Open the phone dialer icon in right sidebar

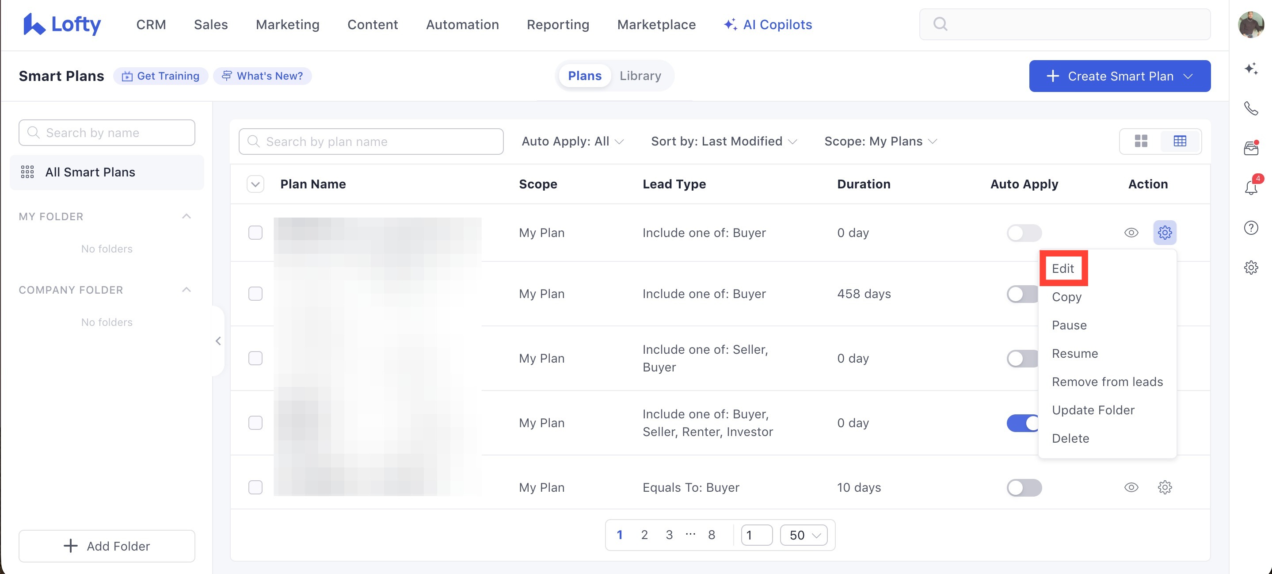pyautogui.click(x=1251, y=108)
